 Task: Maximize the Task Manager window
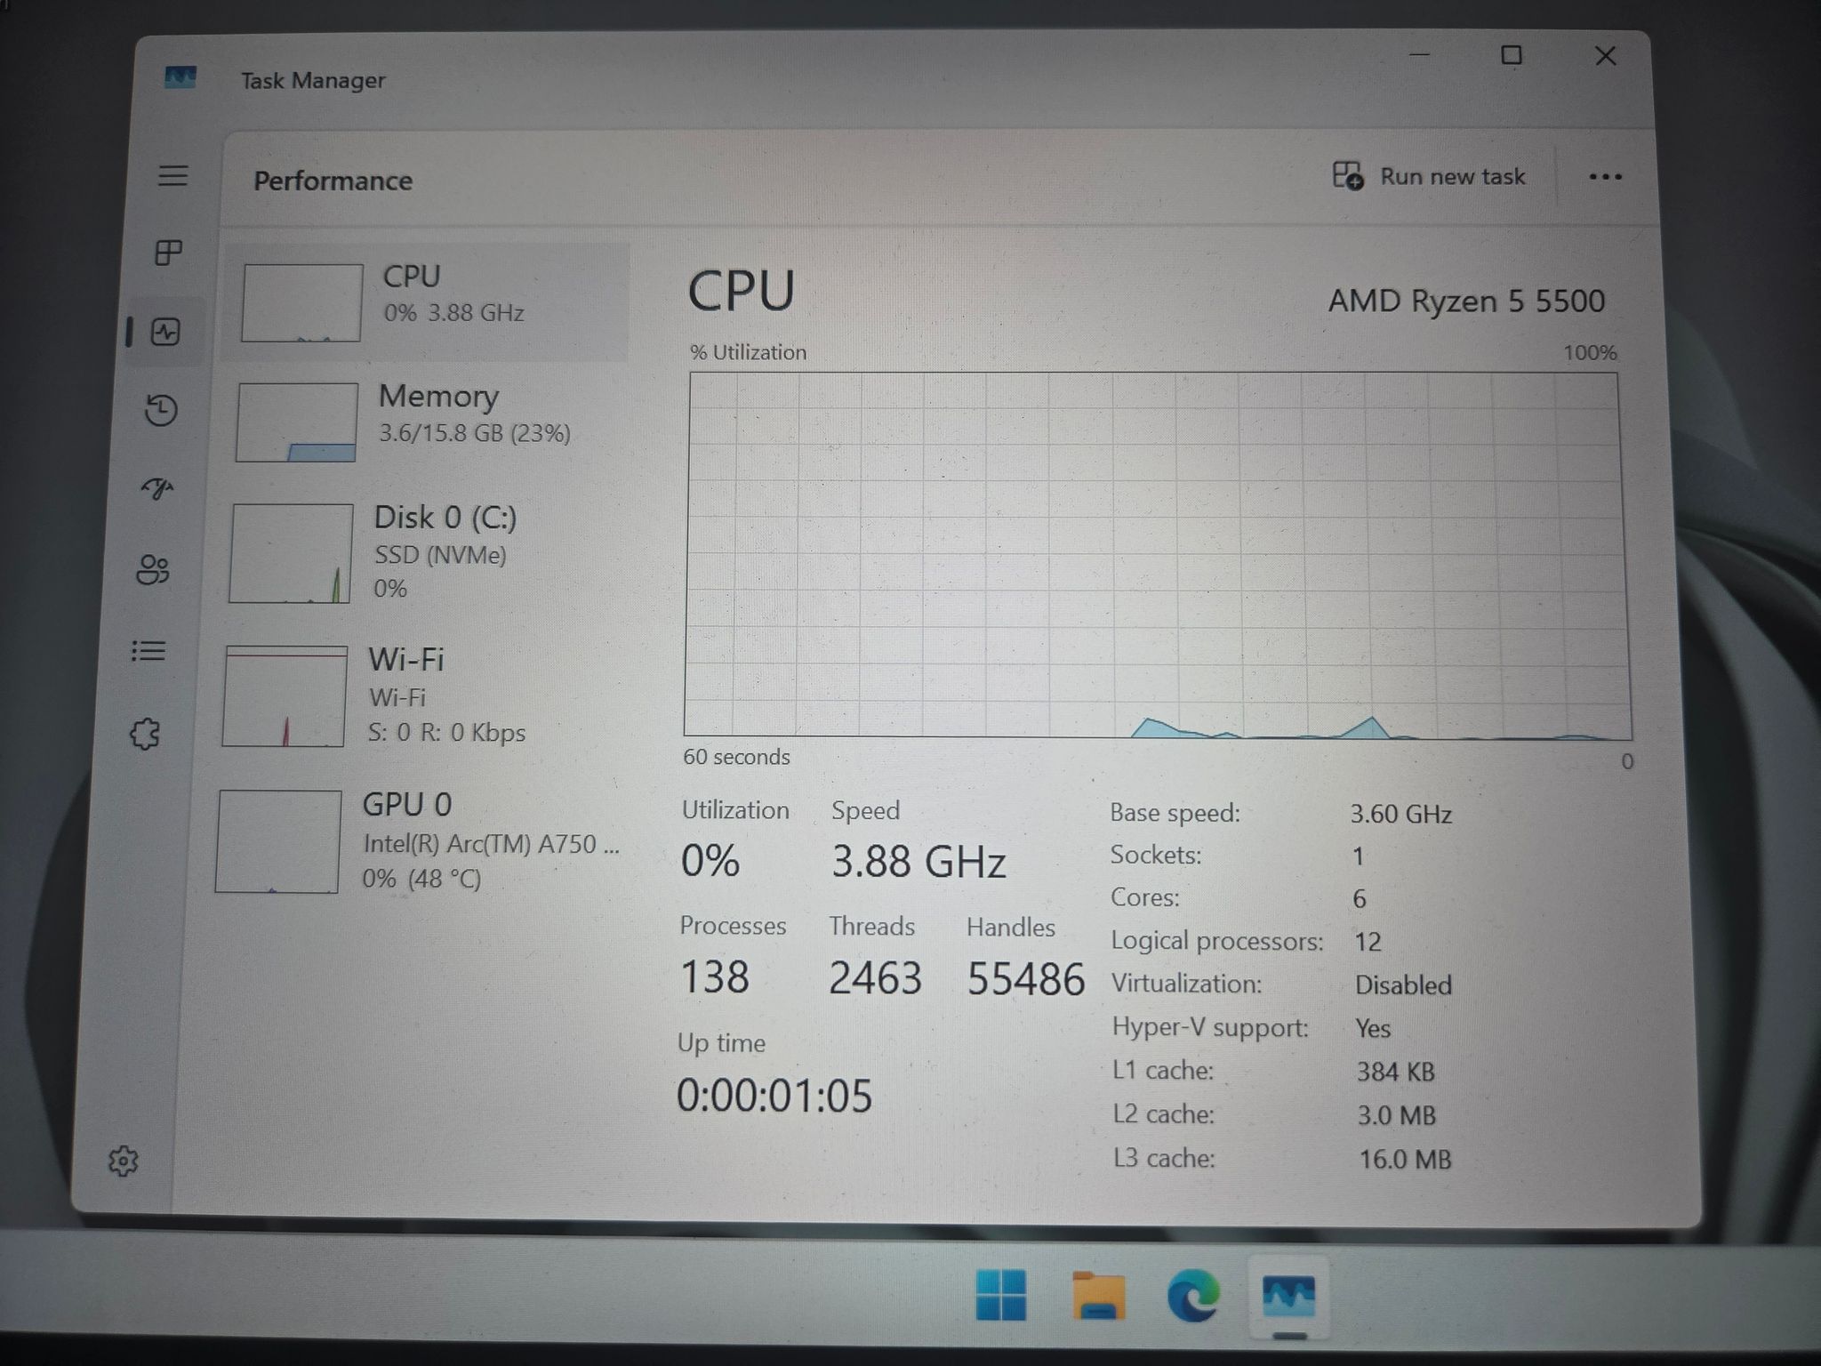click(1511, 56)
